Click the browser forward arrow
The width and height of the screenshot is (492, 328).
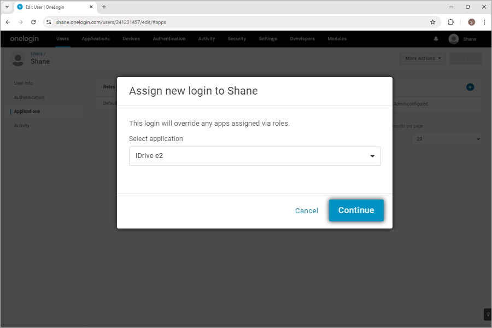tap(21, 22)
